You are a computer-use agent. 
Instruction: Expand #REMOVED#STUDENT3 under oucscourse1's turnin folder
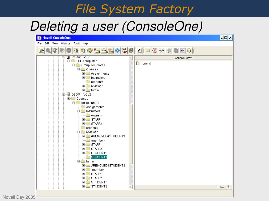point(83,165)
